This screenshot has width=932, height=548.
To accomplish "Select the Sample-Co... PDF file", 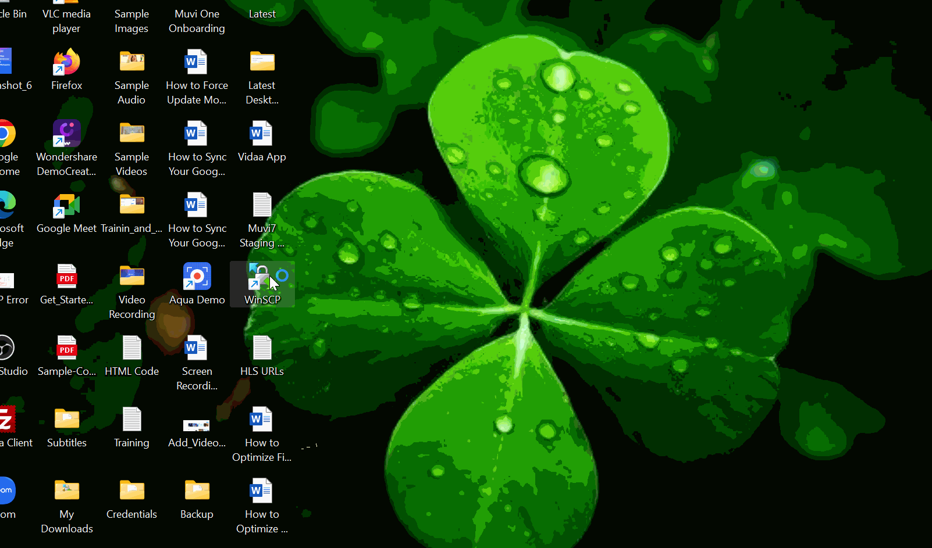I will point(66,349).
